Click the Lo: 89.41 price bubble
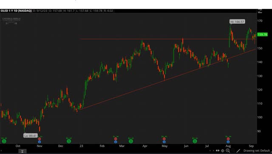This screenshot has width=272, height=154. click(31, 136)
